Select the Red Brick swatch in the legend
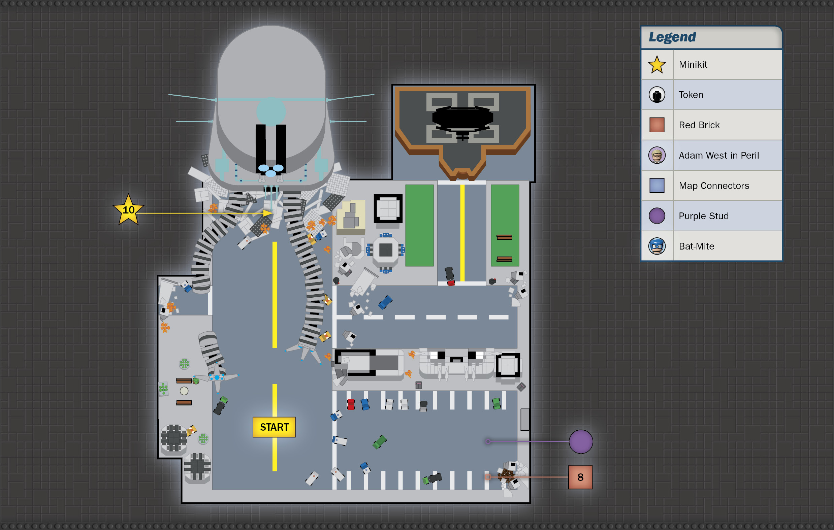Viewport: 834px width, 530px height. (657, 125)
